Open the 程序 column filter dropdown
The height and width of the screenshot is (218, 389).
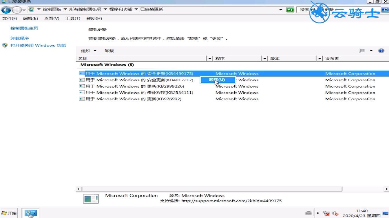(x=264, y=59)
